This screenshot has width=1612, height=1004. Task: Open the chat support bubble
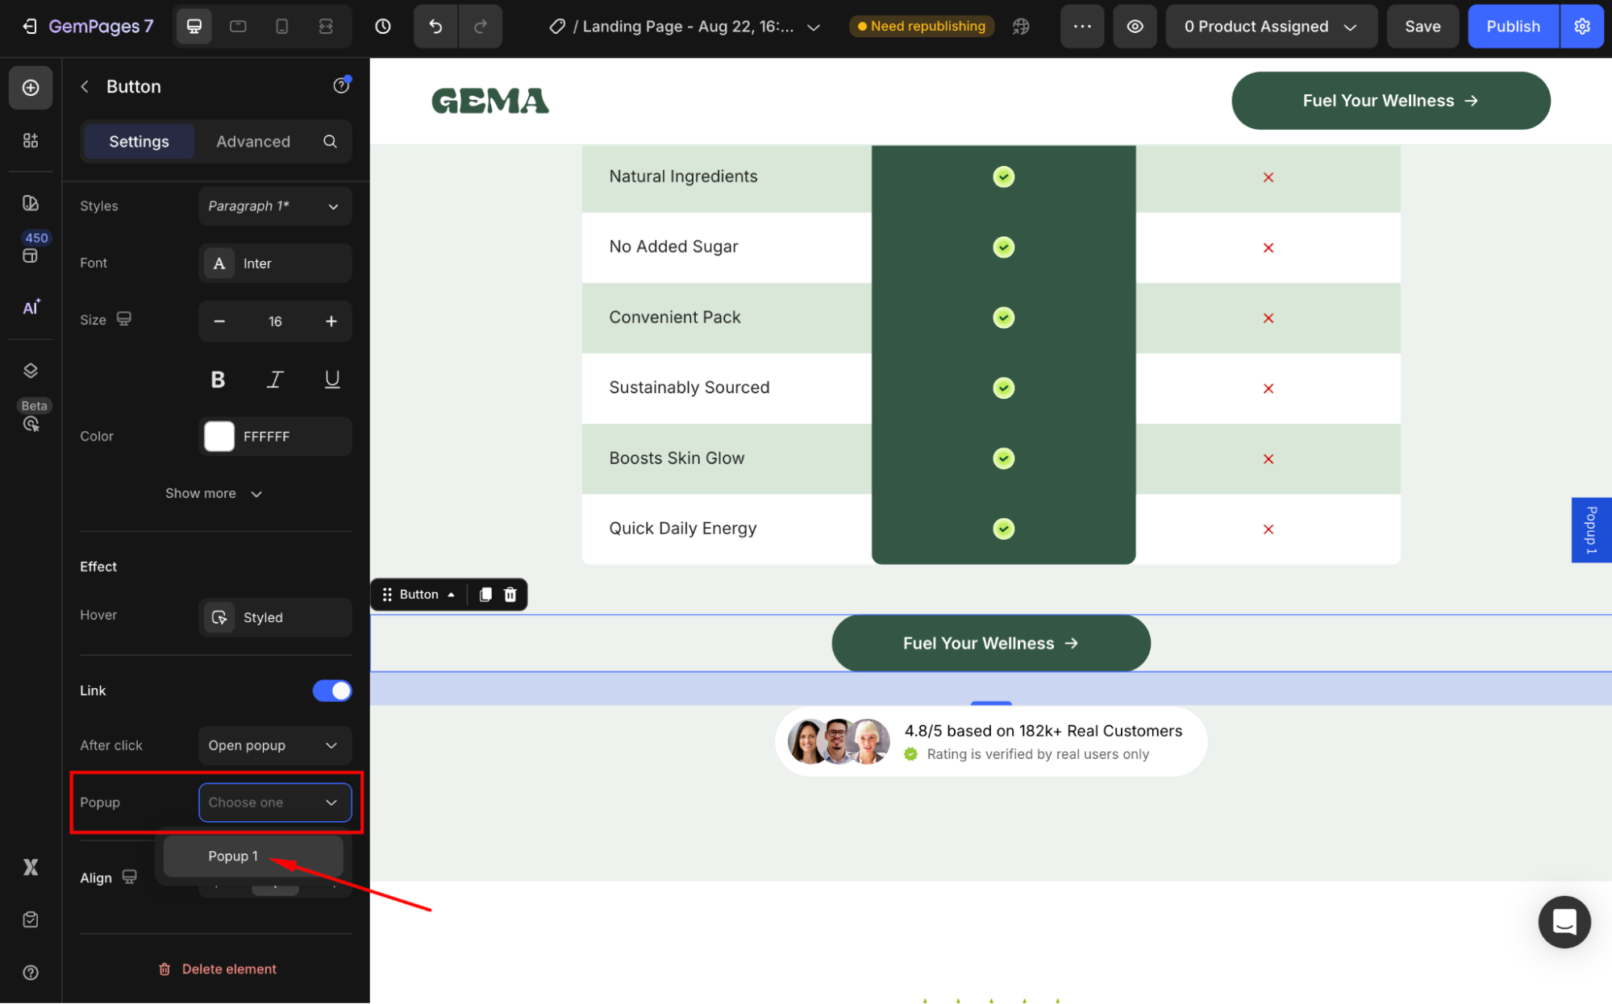[x=1564, y=921]
